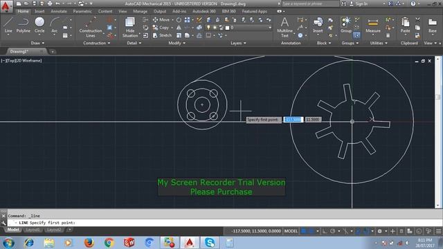The height and width of the screenshot is (249, 443).
Task: Toggle the layer on/off lightbulb icon
Action: pyautogui.click(x=208, y=28)
